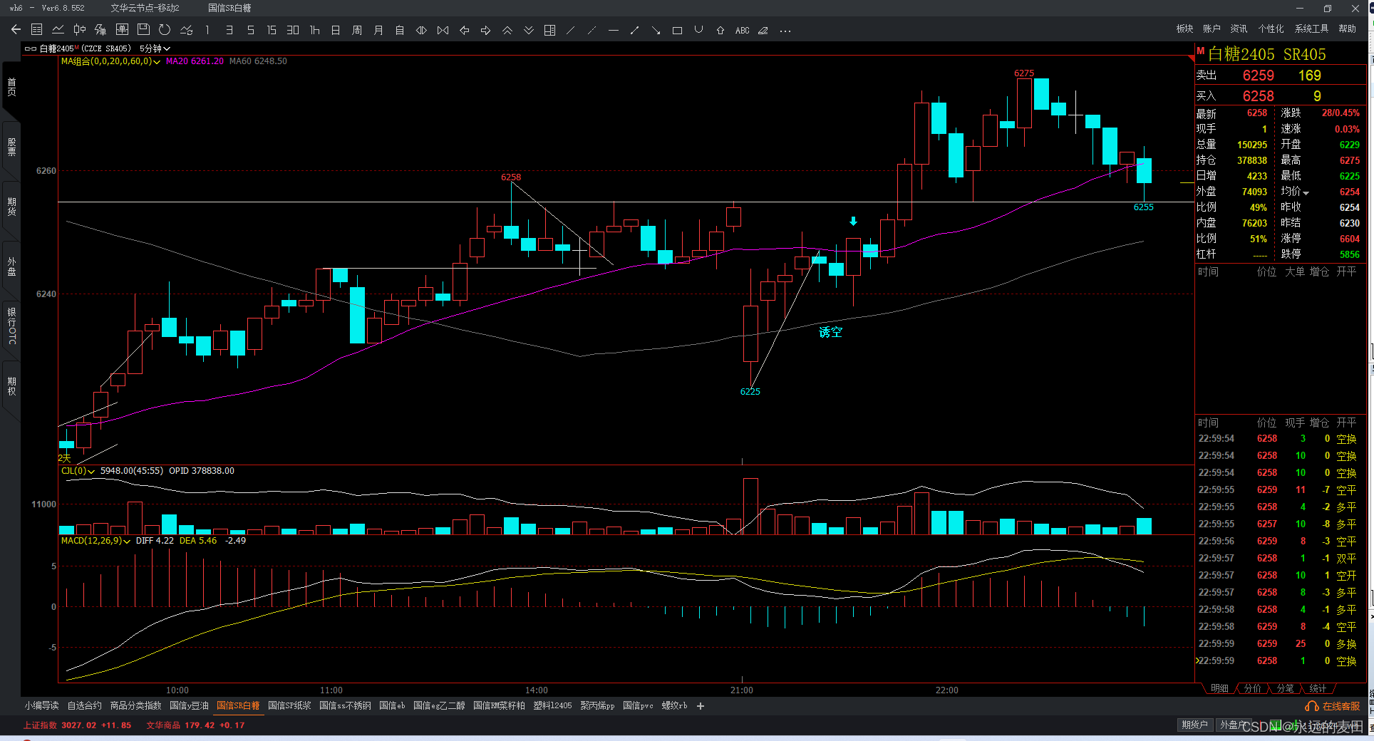Expand the 均价 dropdown arrow
This screenshot has width=1374, height=741.
coord(1306,192)
